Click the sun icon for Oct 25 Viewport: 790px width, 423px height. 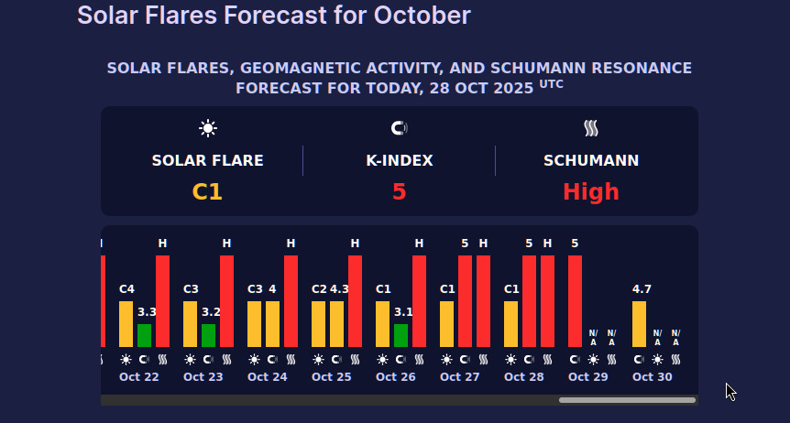pos(318,360)
